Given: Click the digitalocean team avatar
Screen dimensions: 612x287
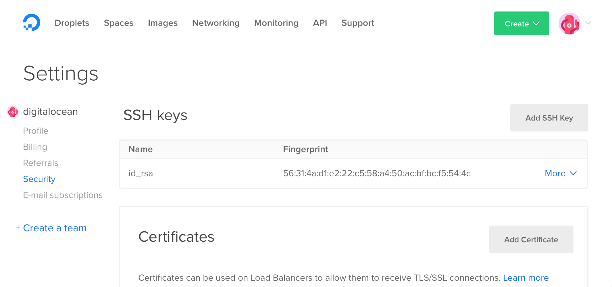Looking at the screenshot, I should click(x=13, y=111).
